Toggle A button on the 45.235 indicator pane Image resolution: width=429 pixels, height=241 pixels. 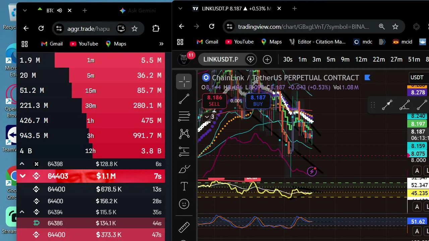[417, 207]
